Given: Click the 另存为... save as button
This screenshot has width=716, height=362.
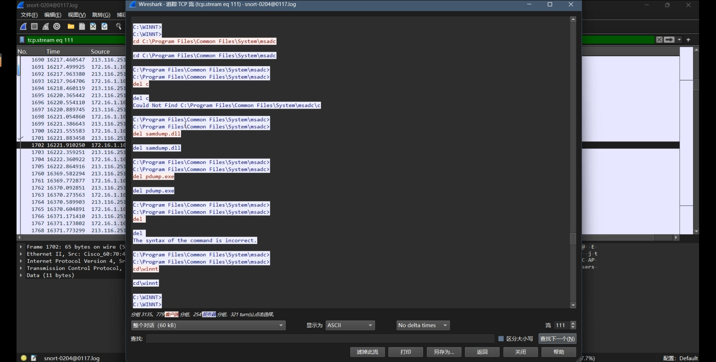Looking at the screenshot, I should coord(444,352).
